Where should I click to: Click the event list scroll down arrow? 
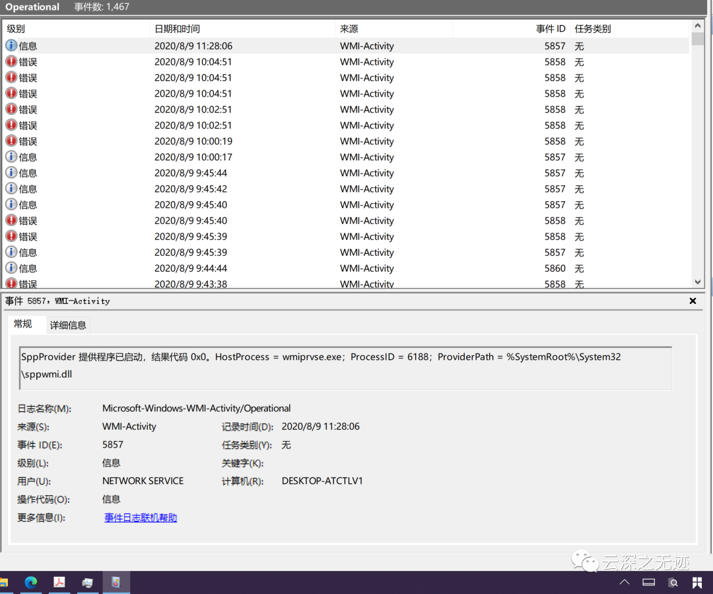(698, 282)
